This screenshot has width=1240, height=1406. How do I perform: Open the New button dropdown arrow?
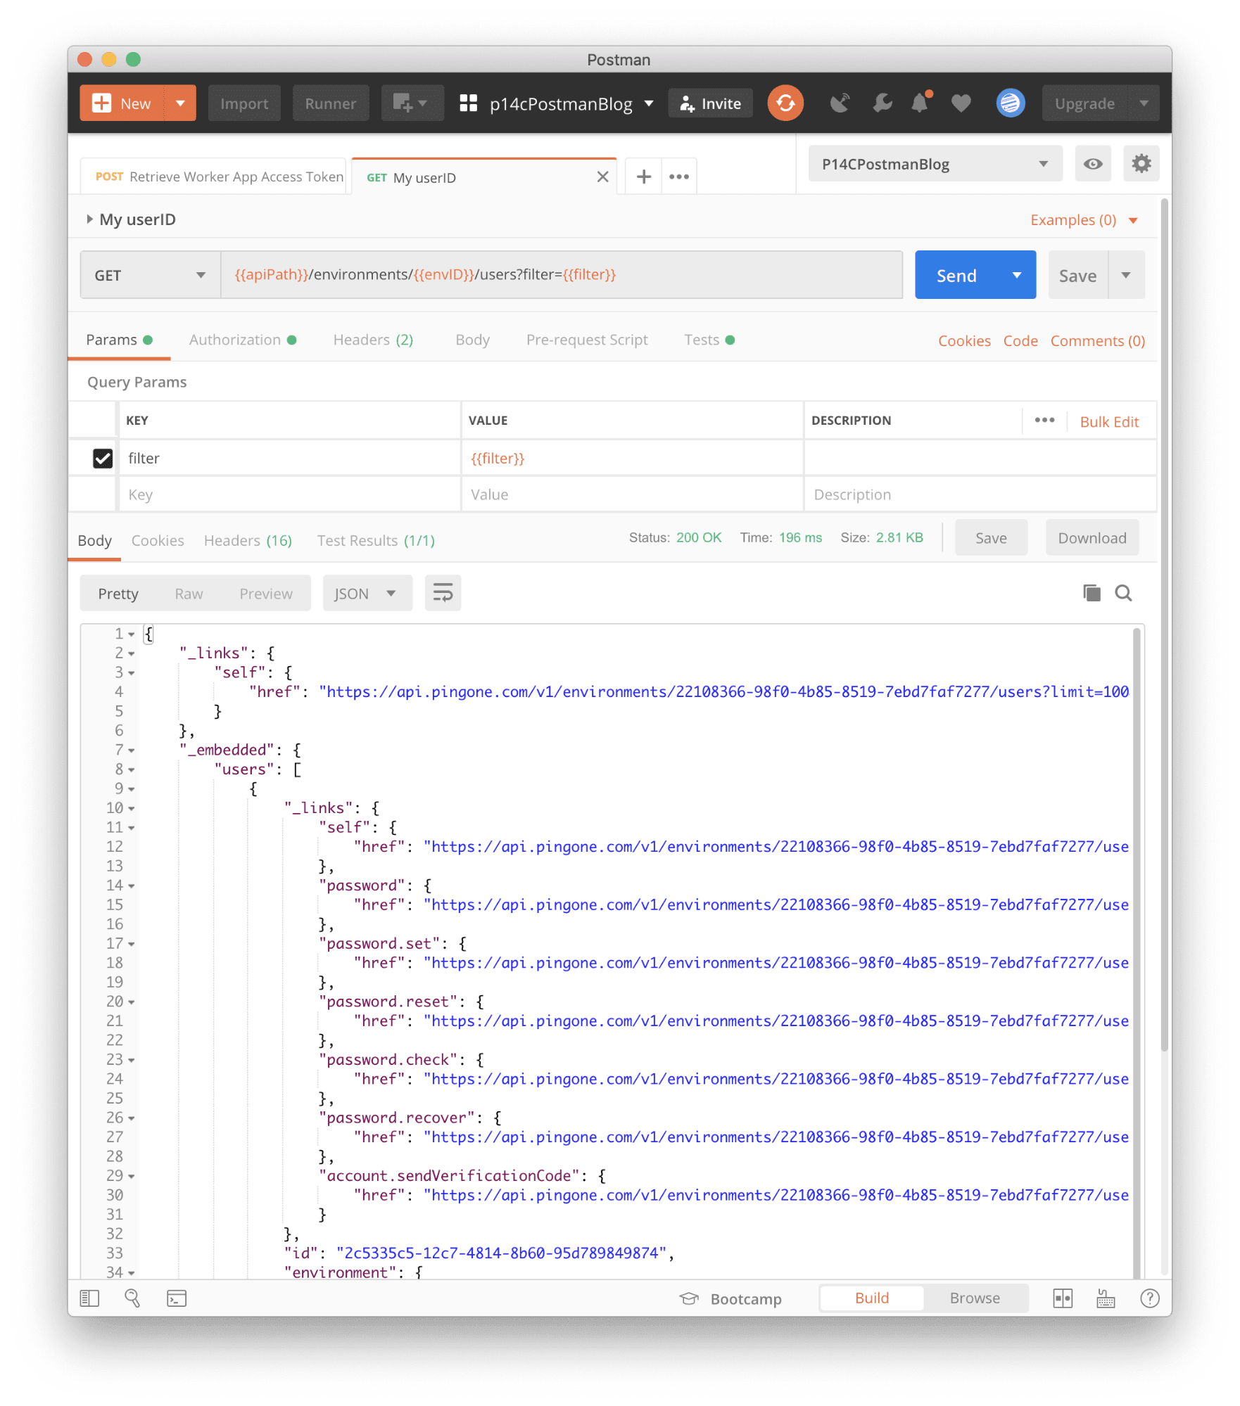(180, 103)
